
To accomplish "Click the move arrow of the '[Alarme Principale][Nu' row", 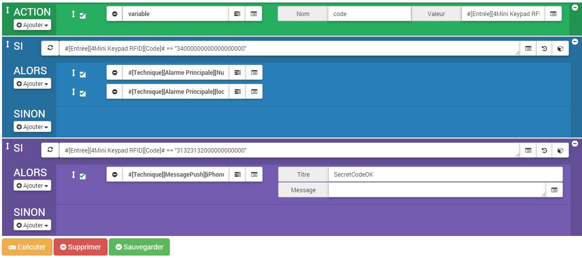I will tap(73, 73).
